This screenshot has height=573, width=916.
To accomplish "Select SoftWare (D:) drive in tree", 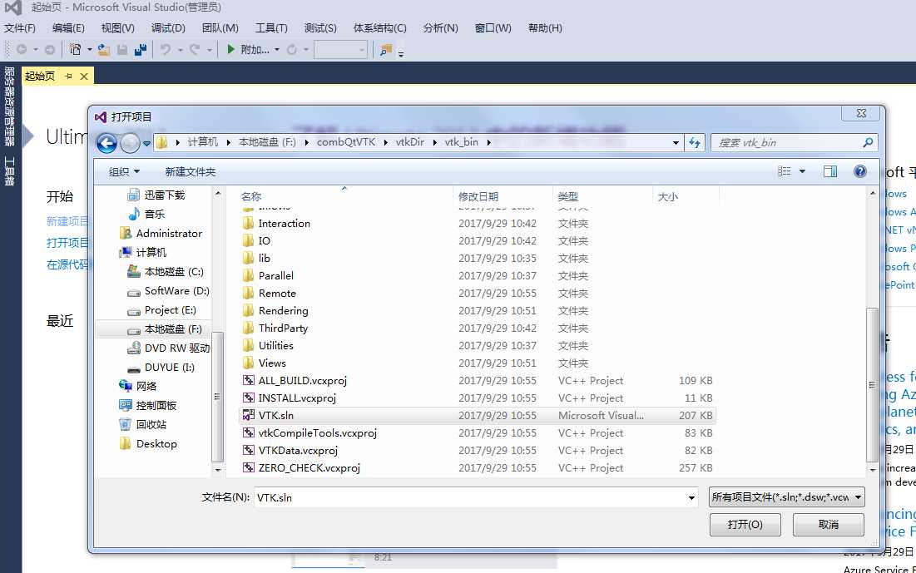I will (x=168, y=291).
